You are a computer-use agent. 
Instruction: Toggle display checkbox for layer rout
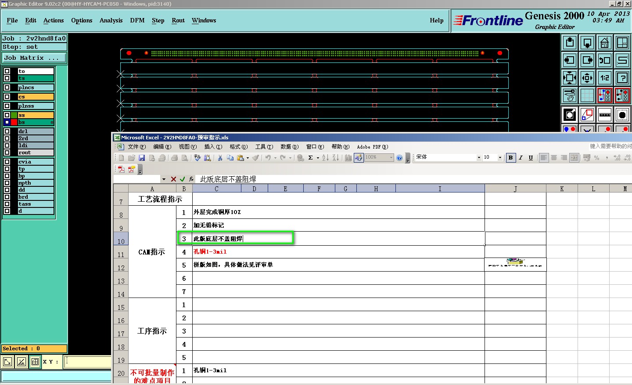(x=7, y=153)
